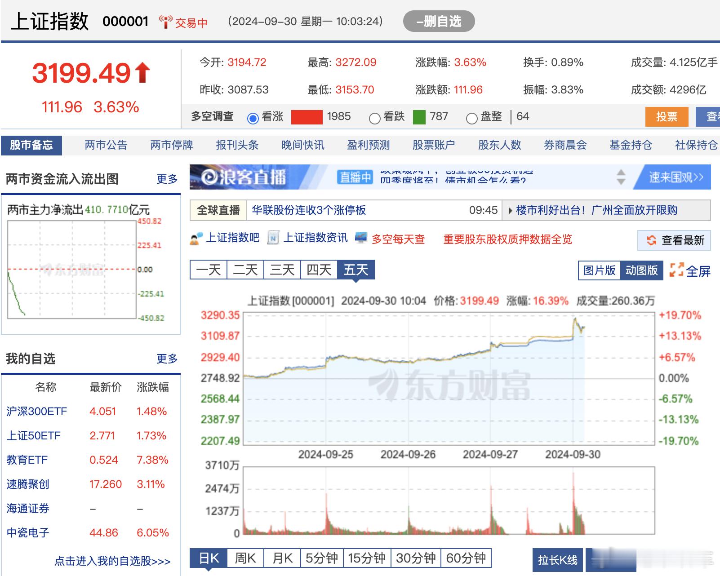Switch to 5分钟 K-line tab
The image size is (720, 576).
pos(322,558)
